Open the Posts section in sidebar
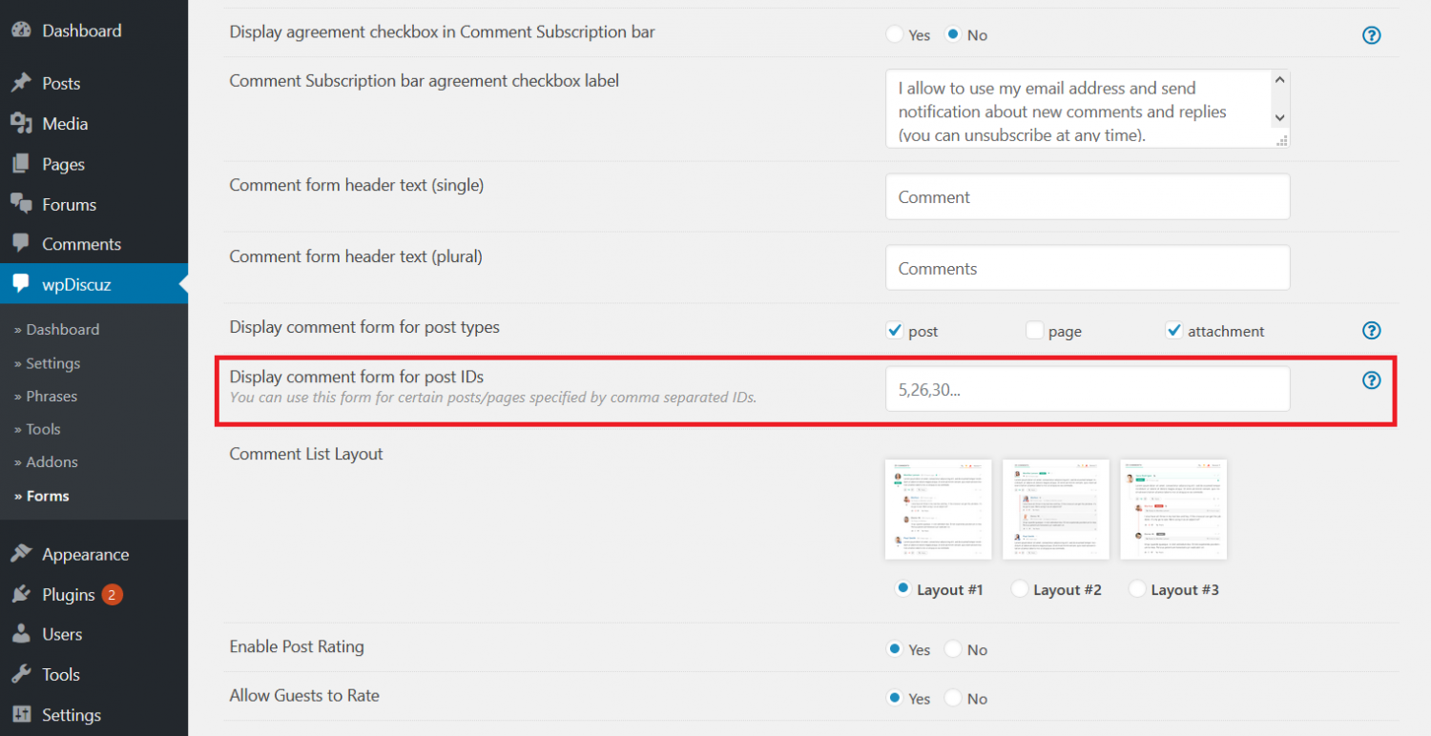Image resolution: width=1431 pixels, height=736 pixels. (x=62, y=83)
